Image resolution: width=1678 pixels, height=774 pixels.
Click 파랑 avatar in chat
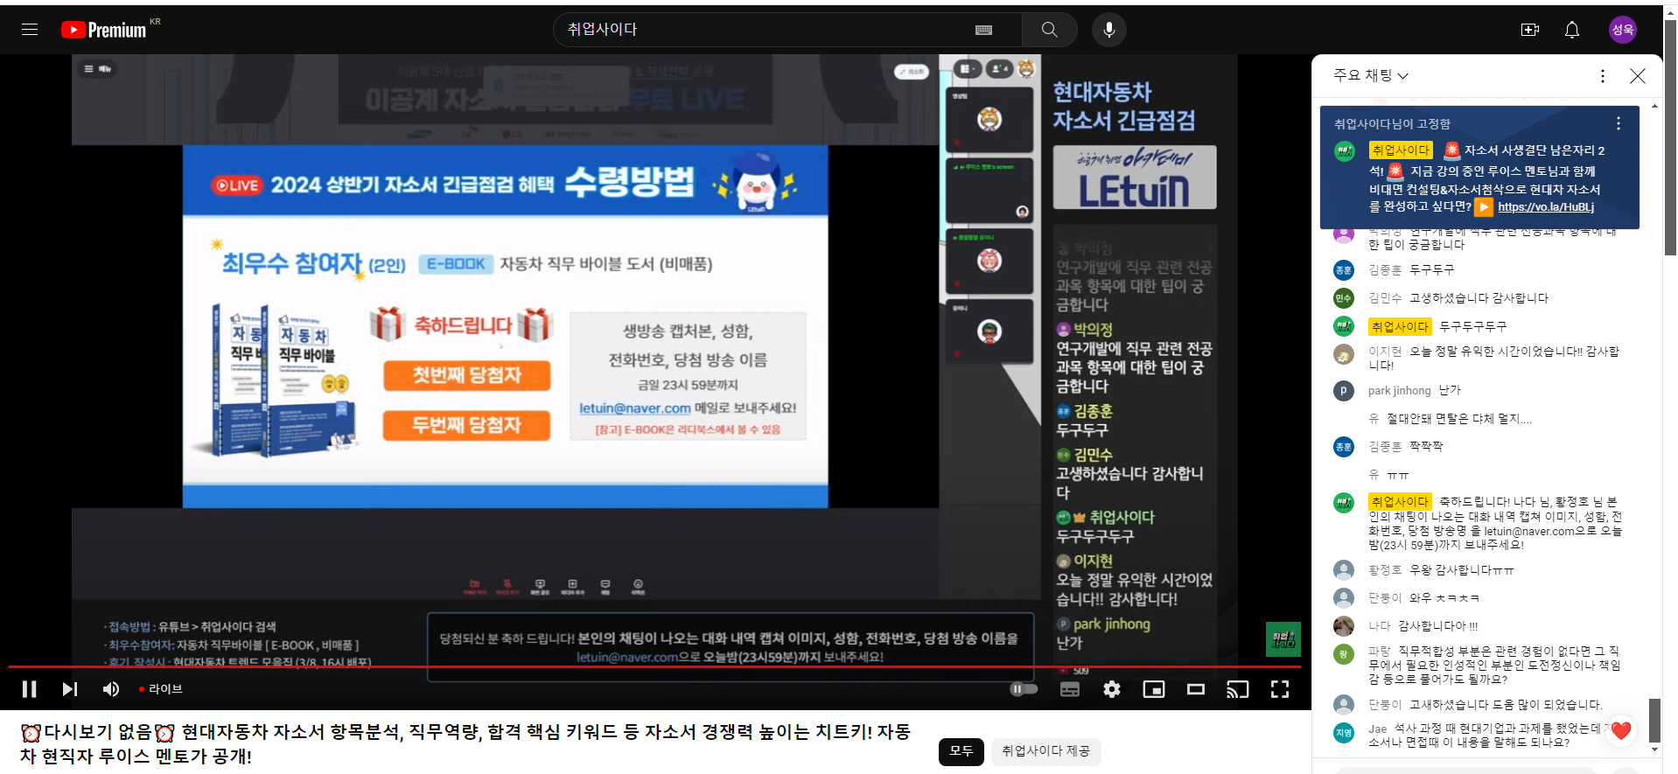(1344, 654)
